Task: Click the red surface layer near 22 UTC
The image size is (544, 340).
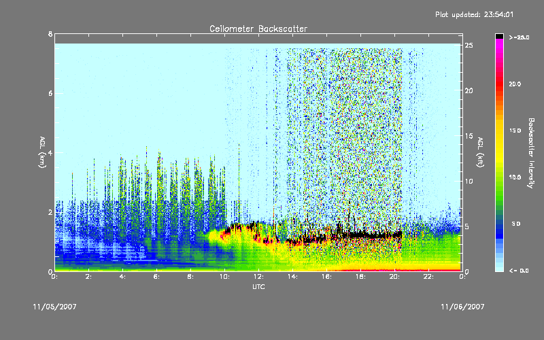Action: click(x=428, y=269)
